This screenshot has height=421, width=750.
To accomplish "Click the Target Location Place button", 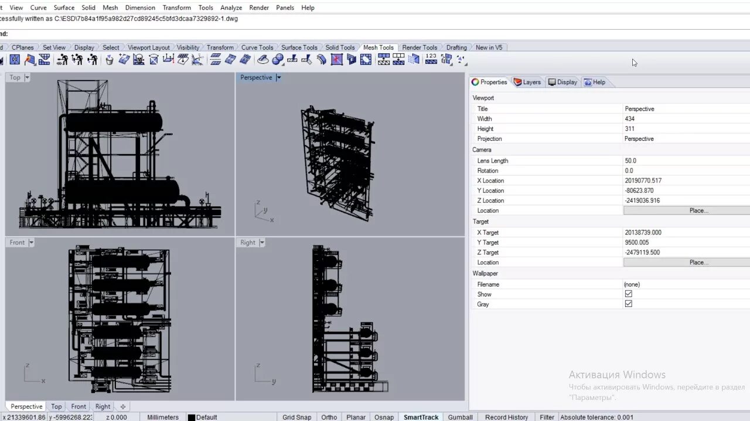I will pyautogui.click(x=687, y=263).
